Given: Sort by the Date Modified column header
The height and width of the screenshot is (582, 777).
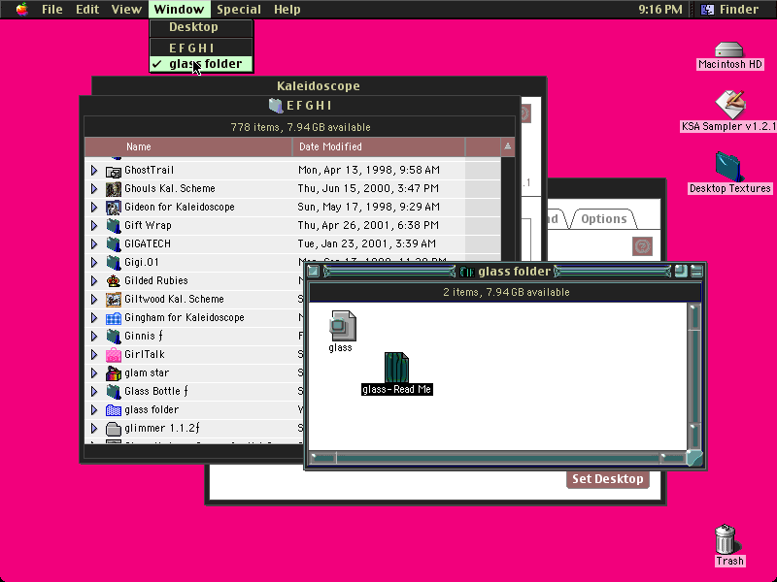Looking at the screenshot, I should [379, 146].
